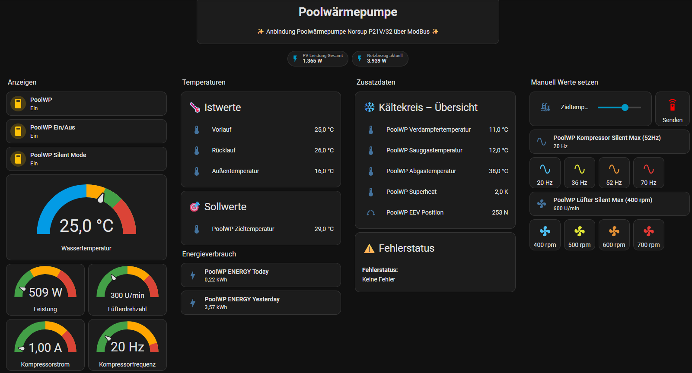Open PoolWP ENERGY Today details
The image size is (692, 373).
click(261, 275)
